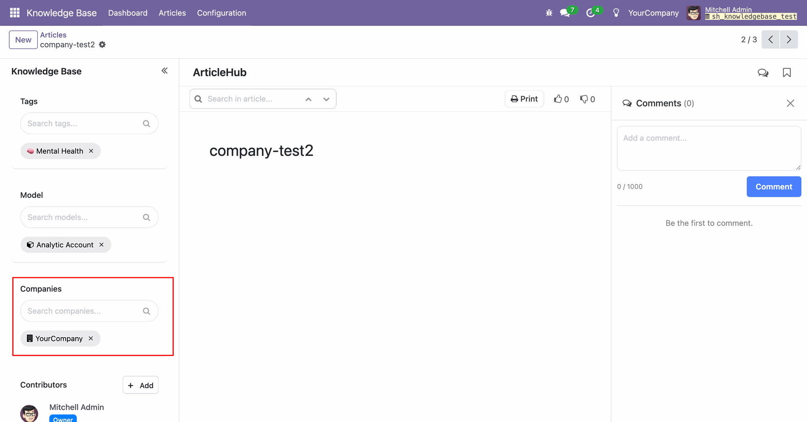The image size is (807, 422).
Task: Go to the next article record
Action: (789, 39)
